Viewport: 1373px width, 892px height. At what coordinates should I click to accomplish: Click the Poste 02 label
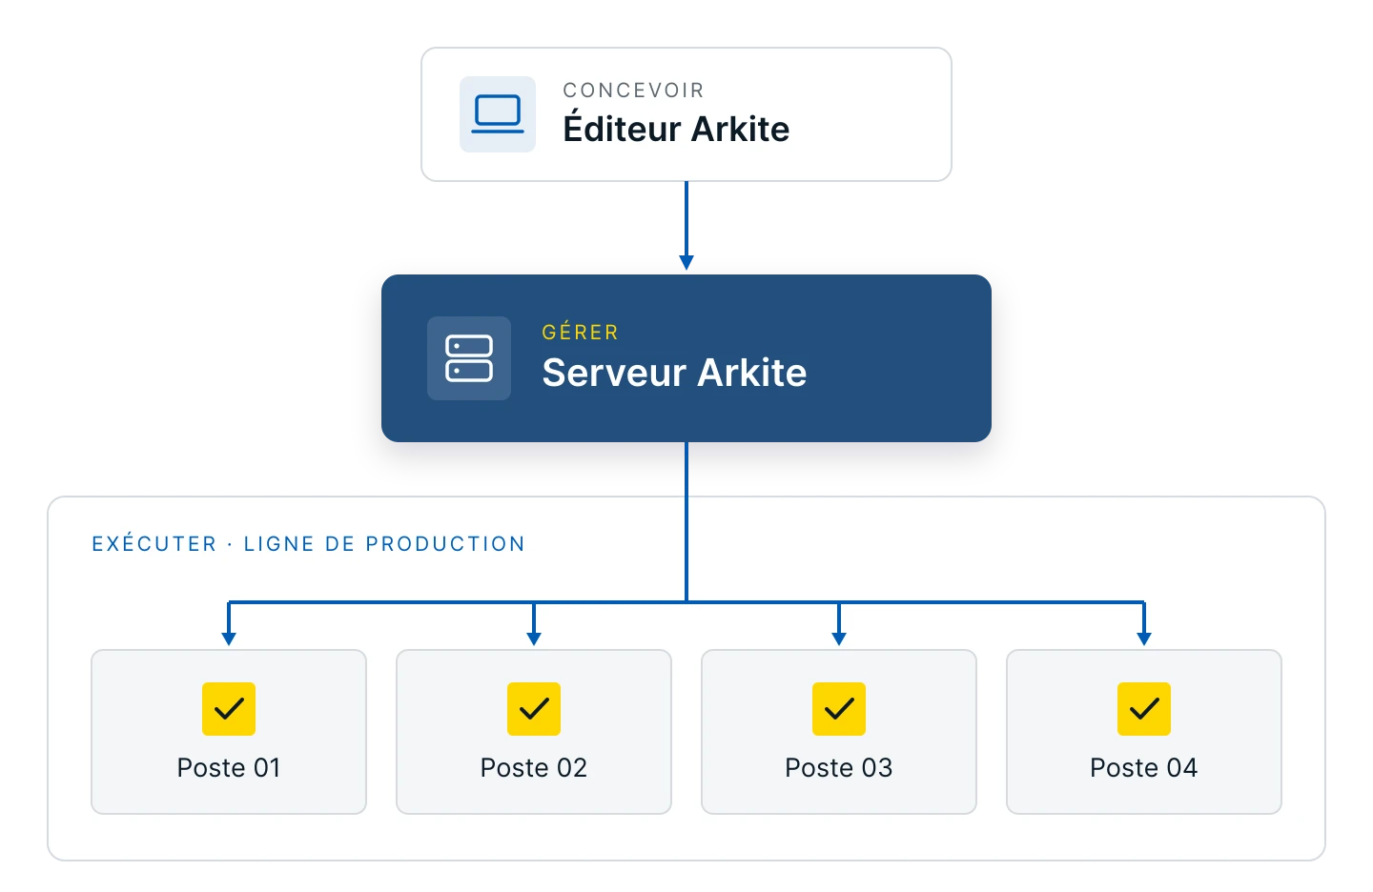534,768
